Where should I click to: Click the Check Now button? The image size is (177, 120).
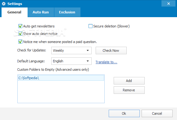(111, 50)
